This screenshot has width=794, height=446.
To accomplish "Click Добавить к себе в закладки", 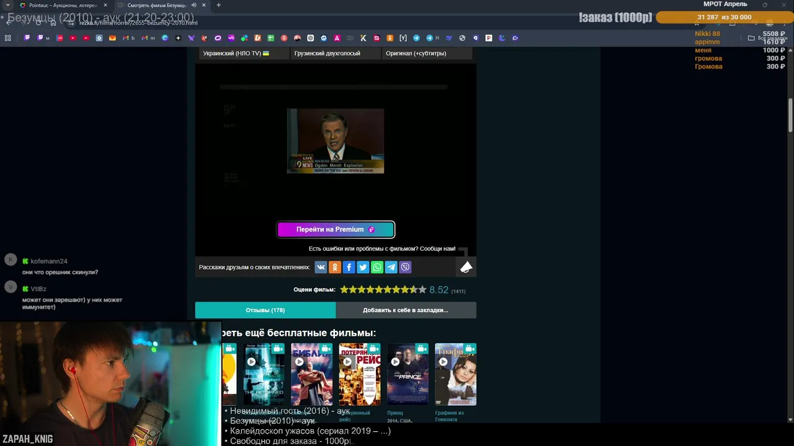I will 406,310.
